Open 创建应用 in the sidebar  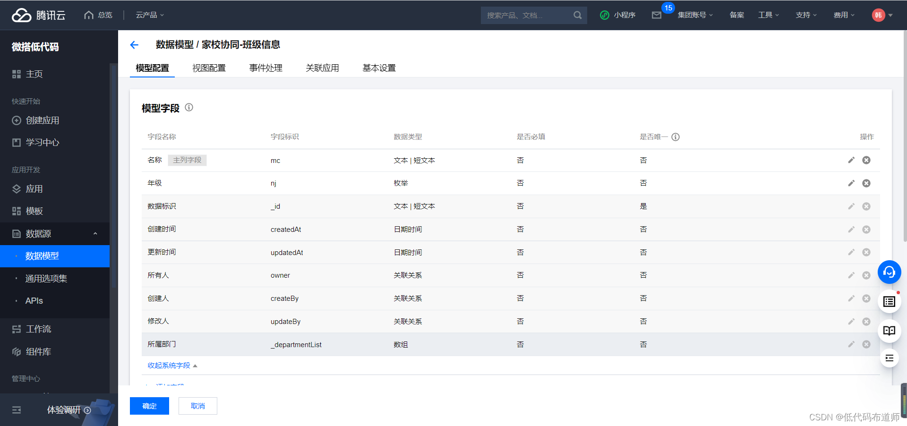coord(55,120)
